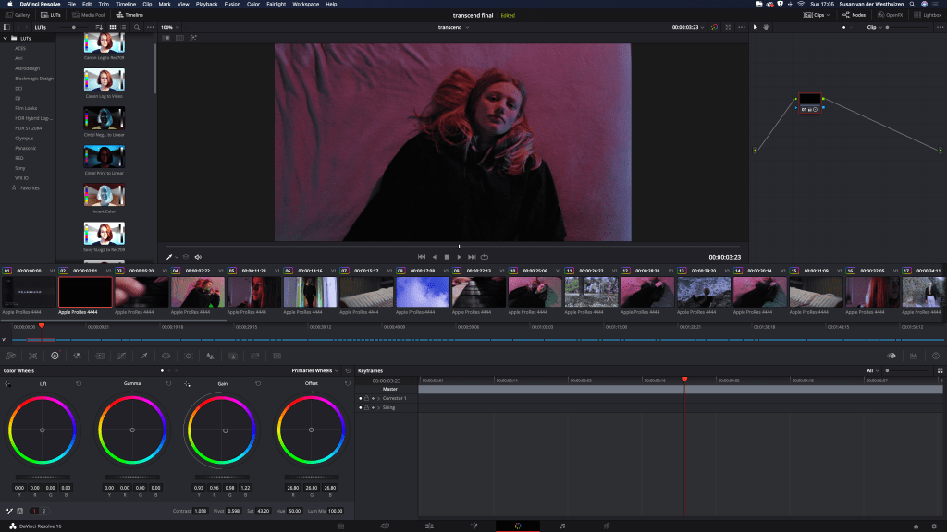Viewport: 947px width, 532px height.
Task: Toggle the Loop playback button
Action: click(485, 256)
